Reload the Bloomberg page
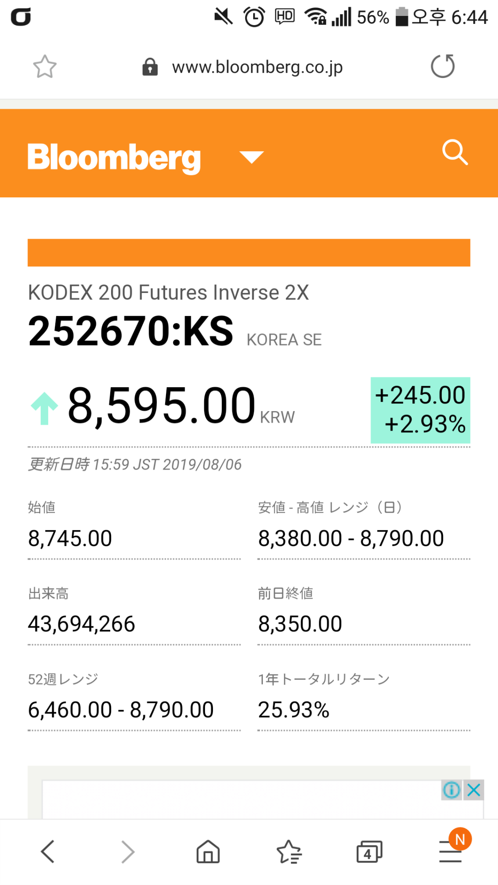The height and width of the screenshot is (885, 498). click(442, 66)
